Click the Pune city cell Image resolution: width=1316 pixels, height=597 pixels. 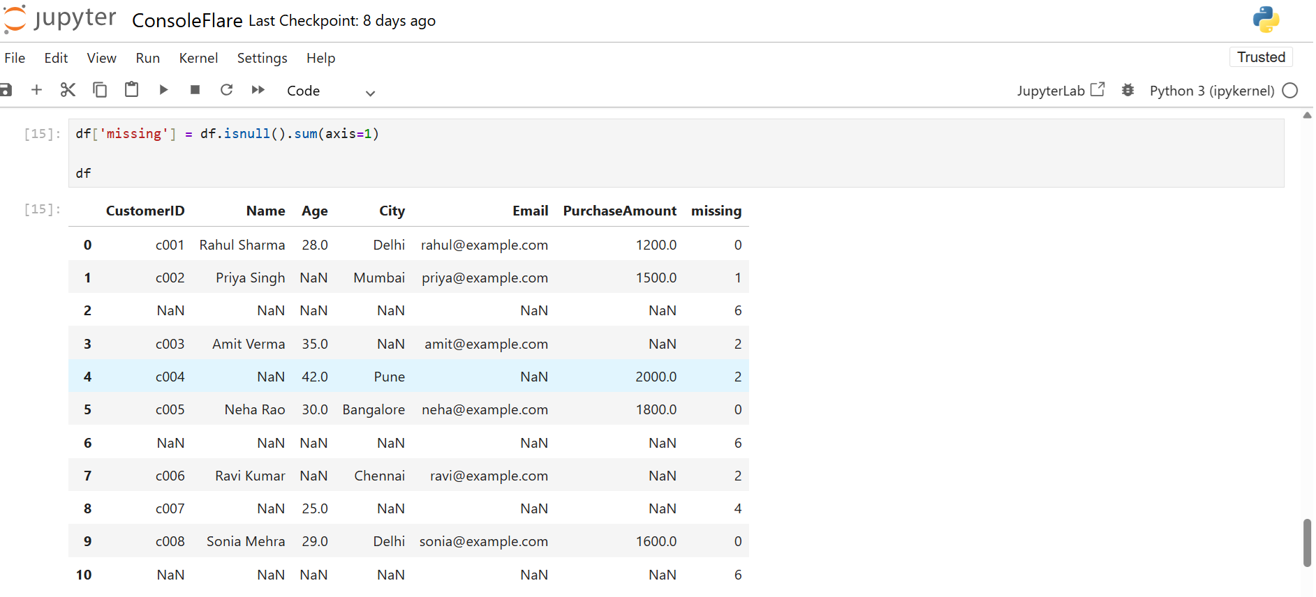tap(390, 377)
